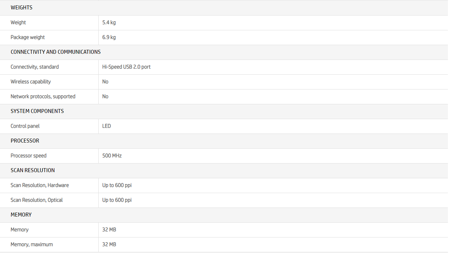Select the Weight row label
This screenshot has height=253, width=449.
(18, 22)
